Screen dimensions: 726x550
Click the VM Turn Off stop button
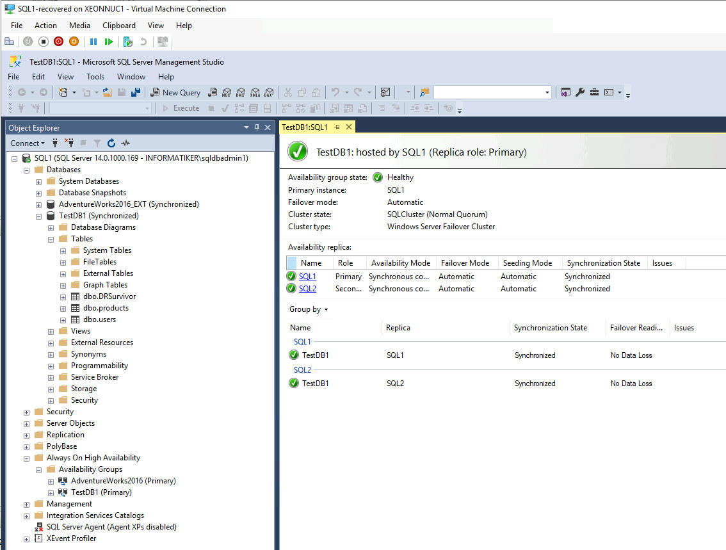pyautogui.click(x=43, y=42)
